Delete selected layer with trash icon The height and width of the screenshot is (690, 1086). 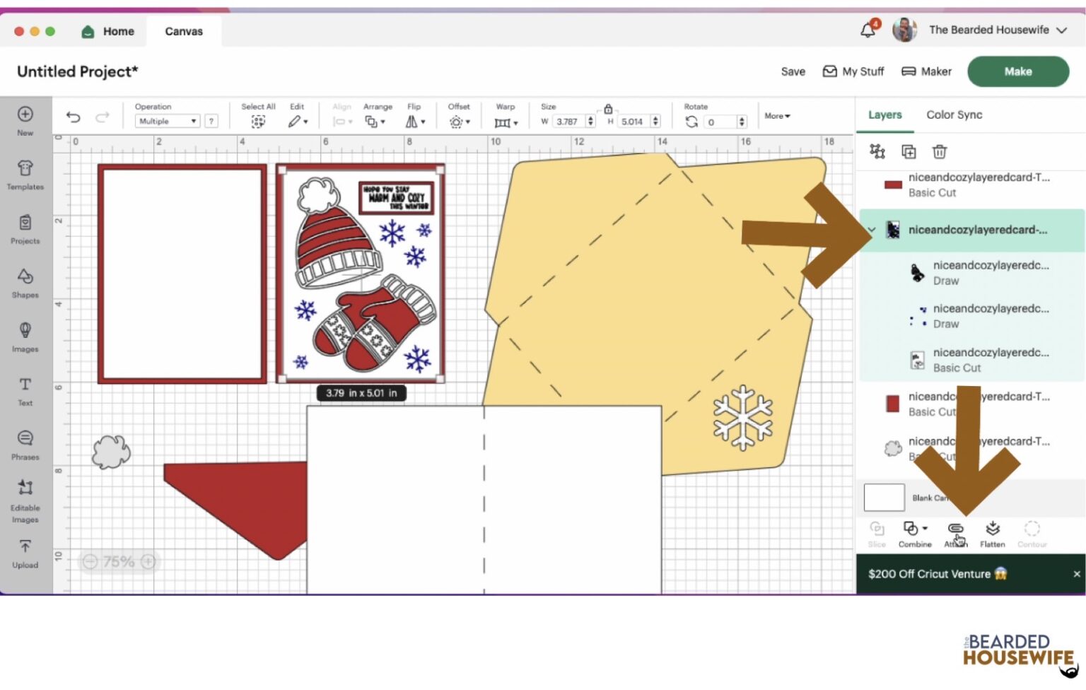pos(939,152)
